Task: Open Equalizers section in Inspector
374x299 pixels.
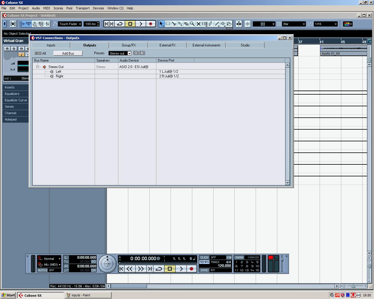Action: (x=15, y=94)
